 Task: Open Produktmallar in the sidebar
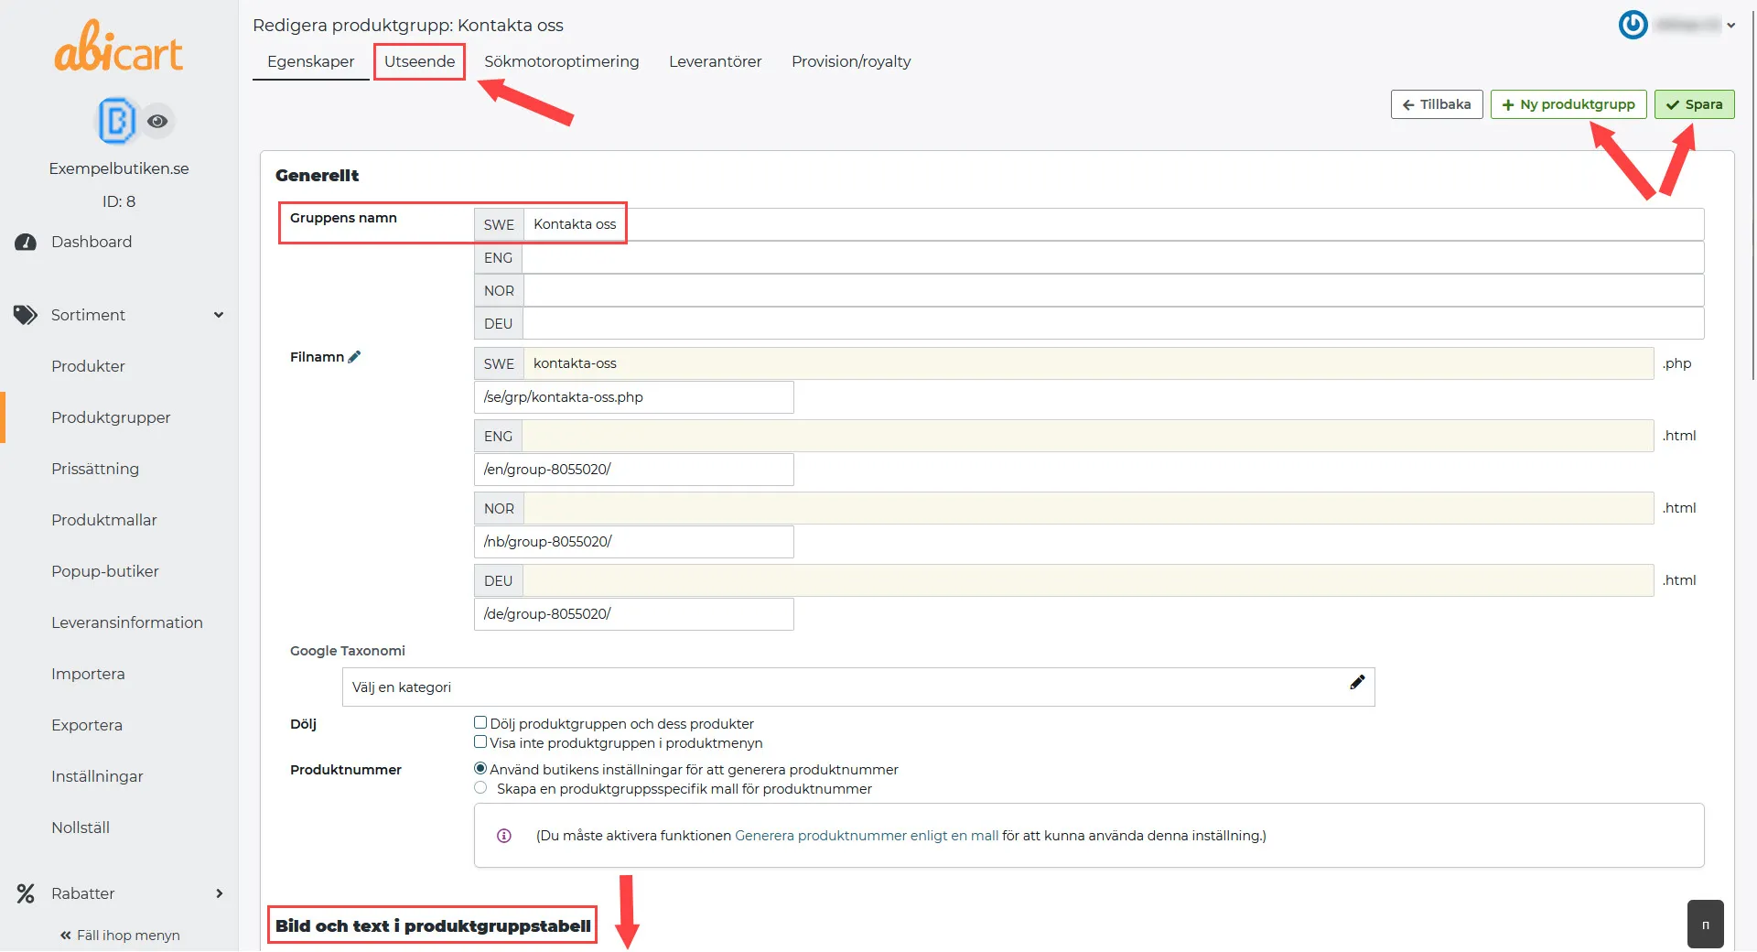104,520
